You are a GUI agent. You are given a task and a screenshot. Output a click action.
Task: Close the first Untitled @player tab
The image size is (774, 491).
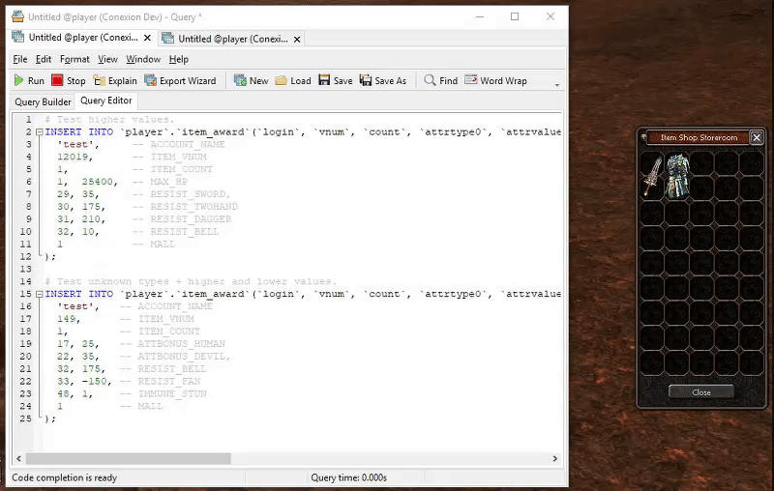147,38
